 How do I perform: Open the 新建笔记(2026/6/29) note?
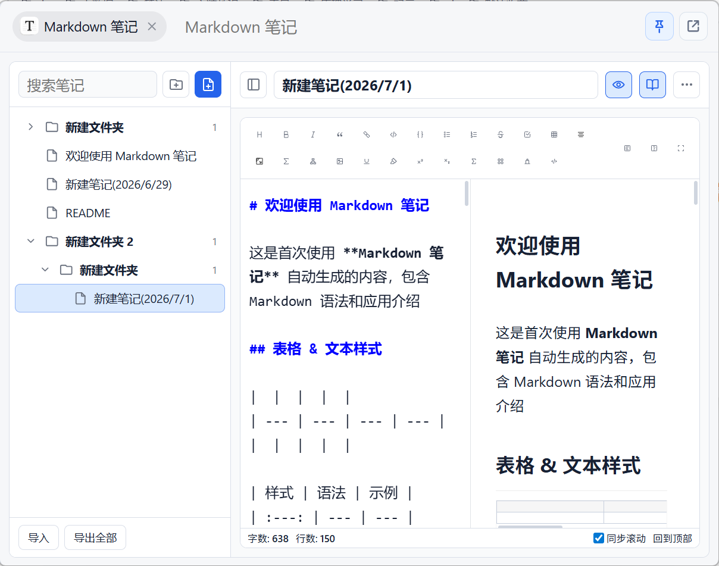click(120, 185)
